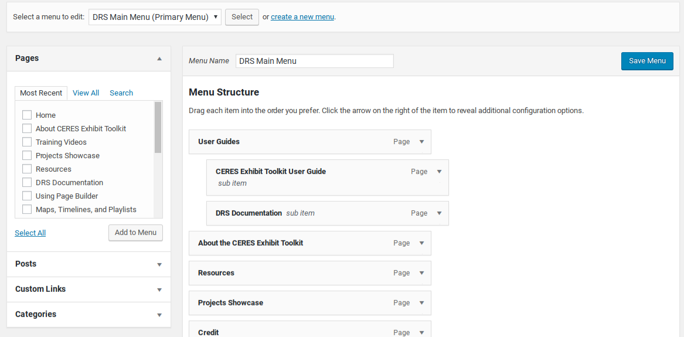Click About the CERES Exhibit Toolkit title
This screenshot has width=684, height=337.
(250, 243)
